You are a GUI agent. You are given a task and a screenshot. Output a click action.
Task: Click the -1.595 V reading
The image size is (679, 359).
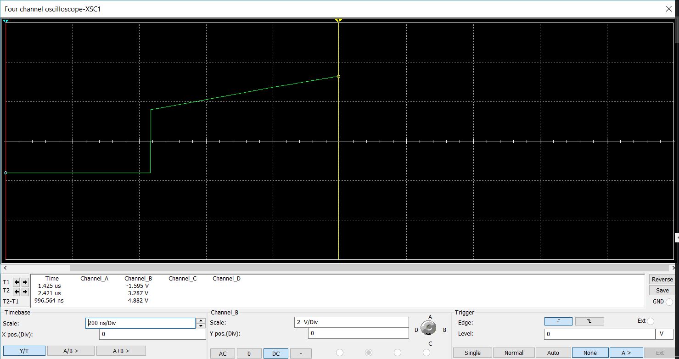[137, 286]
